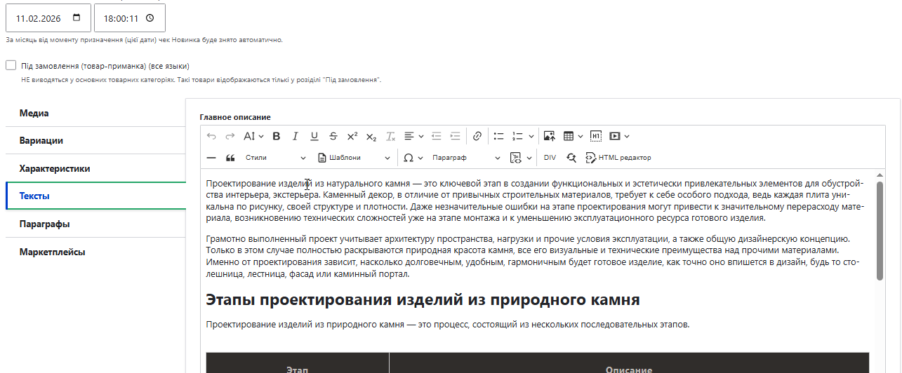Click the insert image icon
This screenshot has height=373, width=902.
click(x=549, y=136)
